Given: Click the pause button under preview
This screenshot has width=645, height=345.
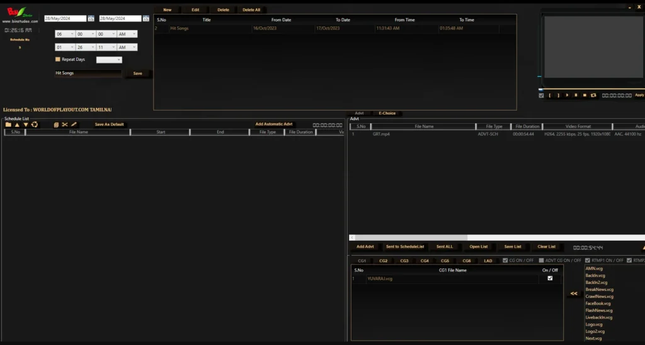Looking at the screenshot, I should coord(576,95).
